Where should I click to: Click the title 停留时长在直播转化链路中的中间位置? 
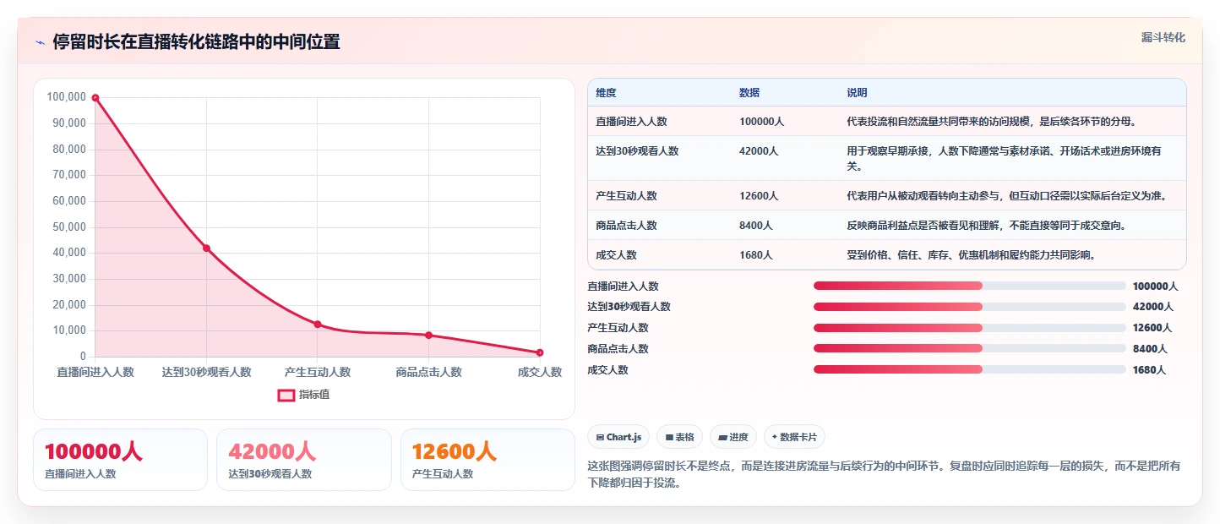click(x=196, y=42)
